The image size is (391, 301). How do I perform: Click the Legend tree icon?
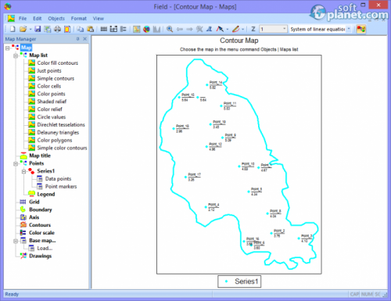[31, 194]
